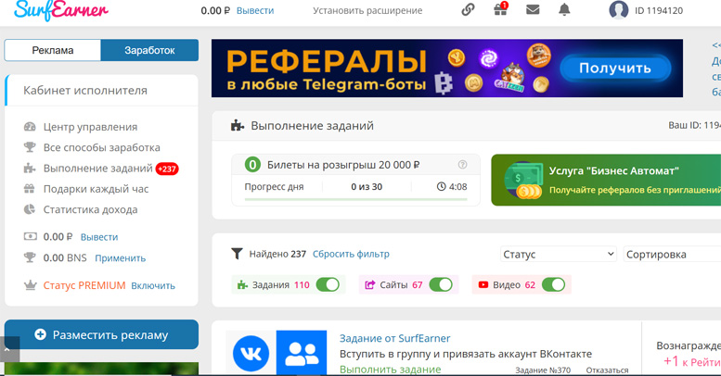The width and height of the screenshot is (721, 376).
Task: Click the daily progress bar under Прогресс дня
Action: click(356, 199)
